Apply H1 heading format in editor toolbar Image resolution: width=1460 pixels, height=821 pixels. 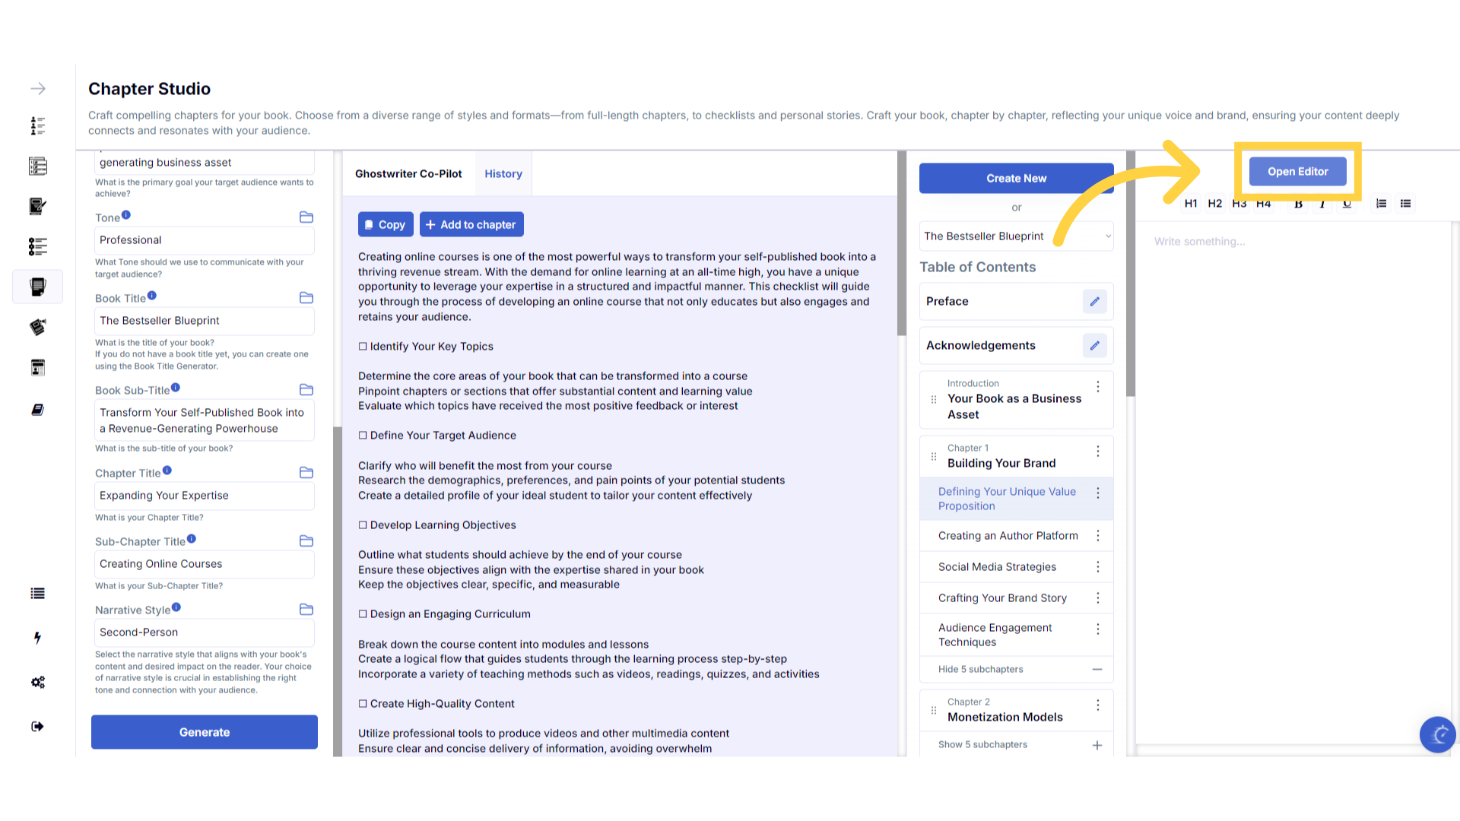click(1191, 204)
